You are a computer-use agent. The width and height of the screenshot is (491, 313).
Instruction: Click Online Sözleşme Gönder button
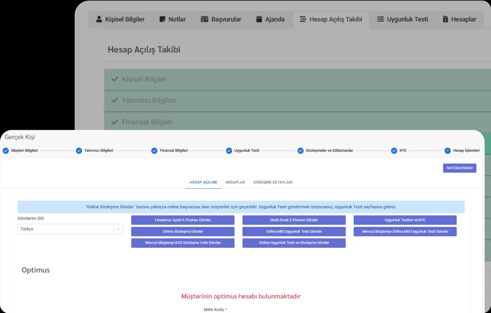click(183, 231)
